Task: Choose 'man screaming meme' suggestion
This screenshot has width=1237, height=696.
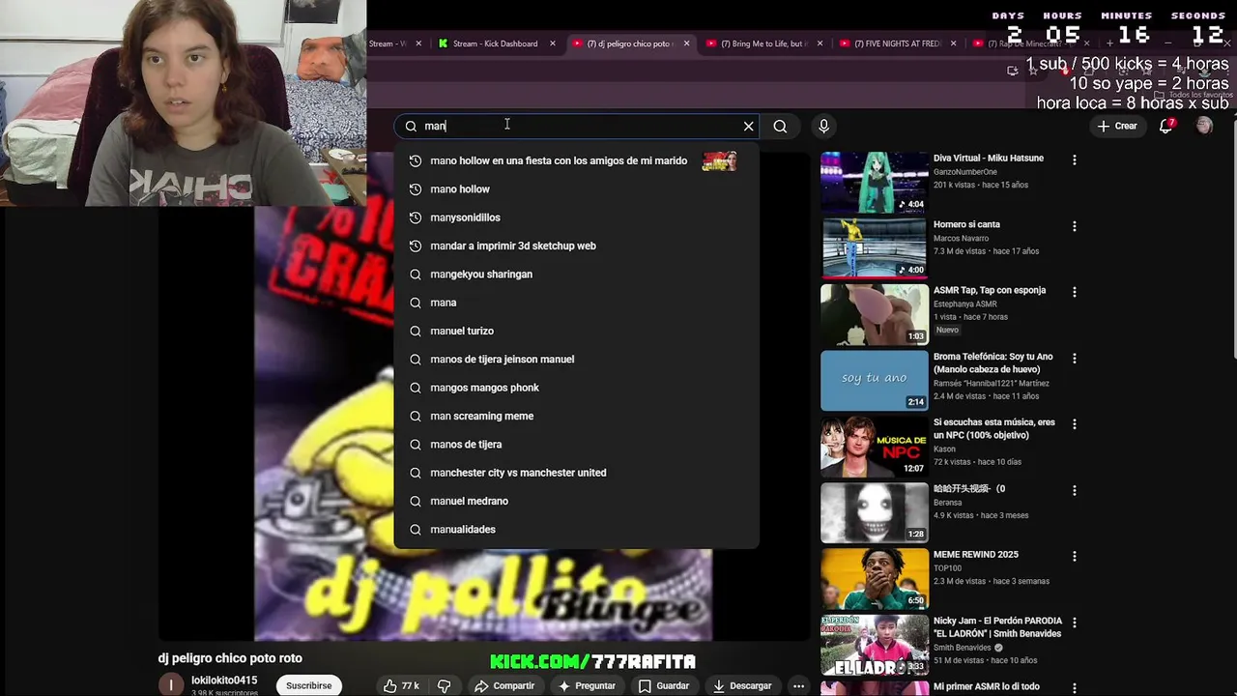Action: (x=576, y=416)
